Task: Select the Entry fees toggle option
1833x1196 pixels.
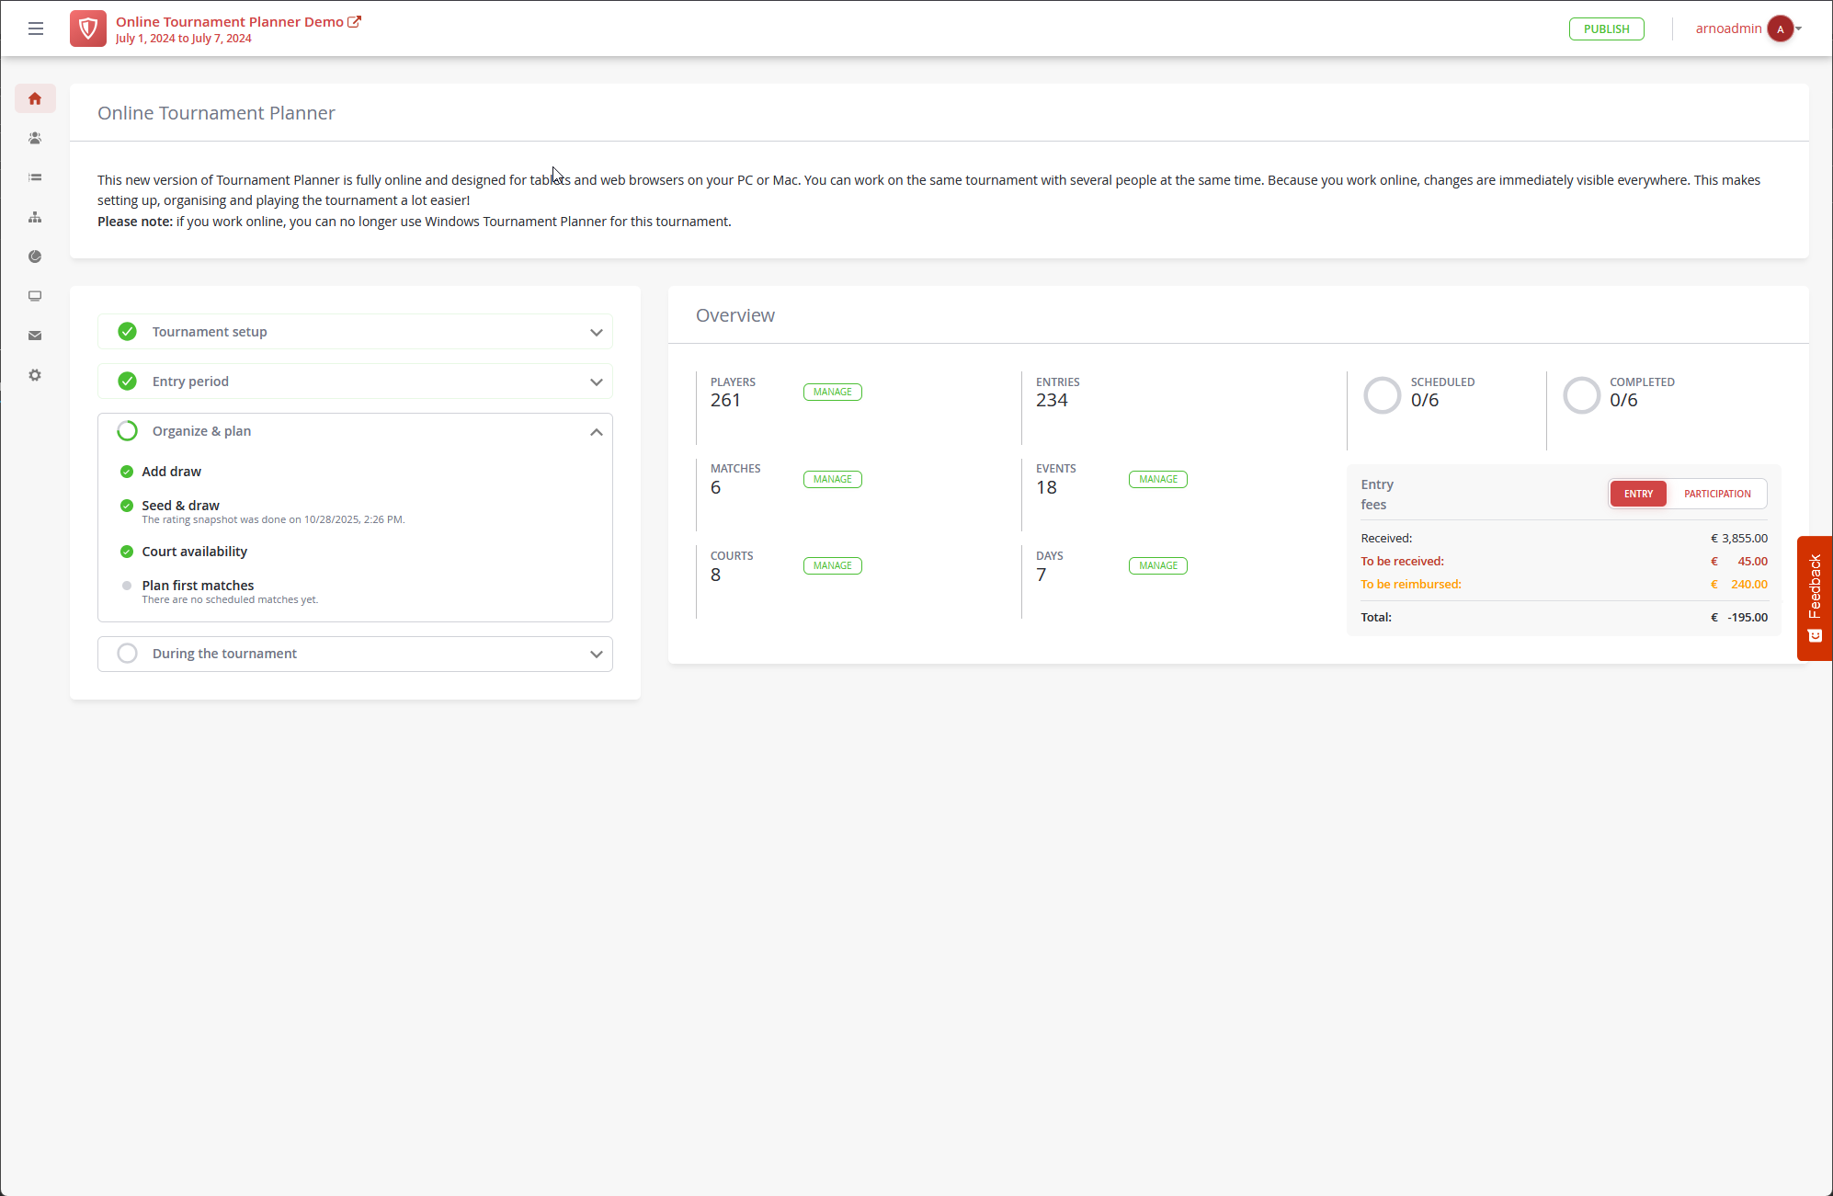Action: tap(1638, 494)
